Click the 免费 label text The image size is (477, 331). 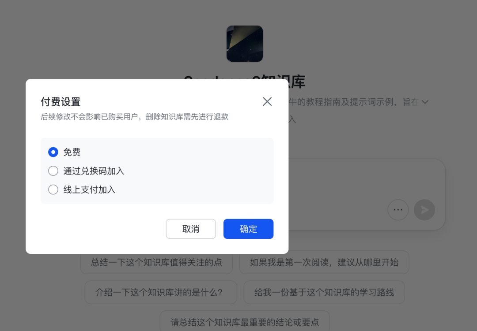point(72,152)
